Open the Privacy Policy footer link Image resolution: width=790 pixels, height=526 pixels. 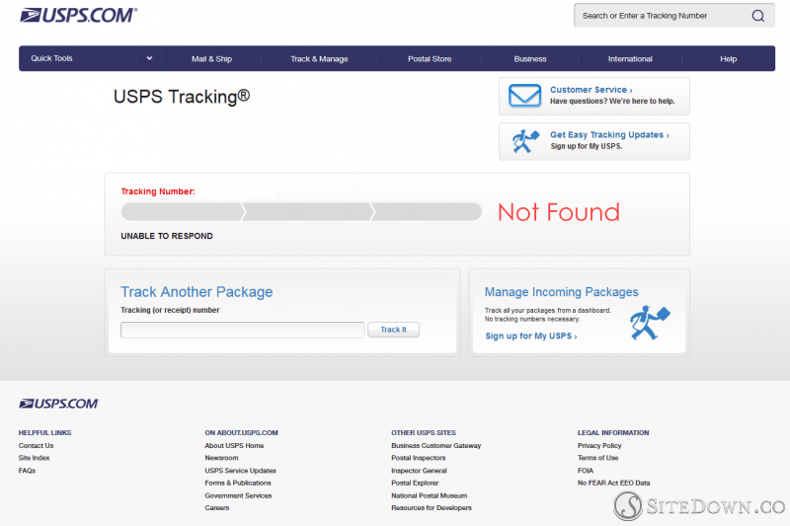coord(598,446)
